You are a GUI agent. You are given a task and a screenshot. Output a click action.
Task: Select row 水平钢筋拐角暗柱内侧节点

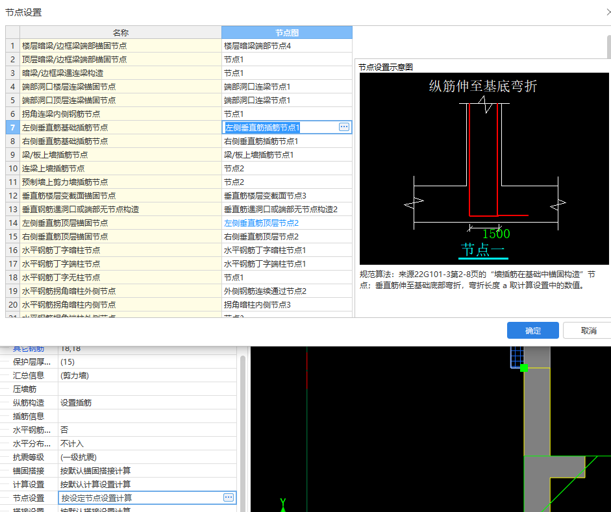point(120,305)
